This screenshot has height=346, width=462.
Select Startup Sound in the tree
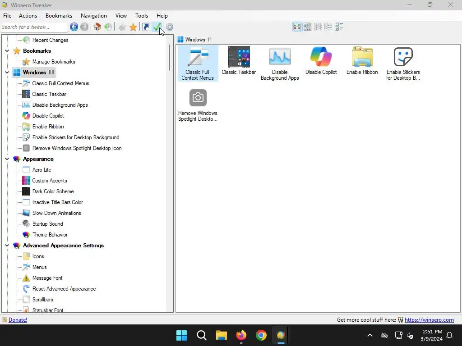[47, 224]
